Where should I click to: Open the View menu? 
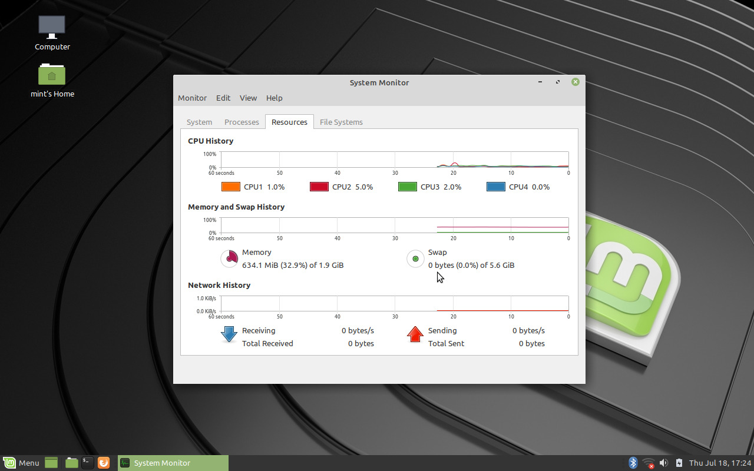(x=248, y=98)
